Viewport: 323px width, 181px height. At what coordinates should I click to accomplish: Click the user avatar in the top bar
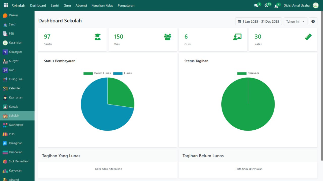(x=316, y=5)
